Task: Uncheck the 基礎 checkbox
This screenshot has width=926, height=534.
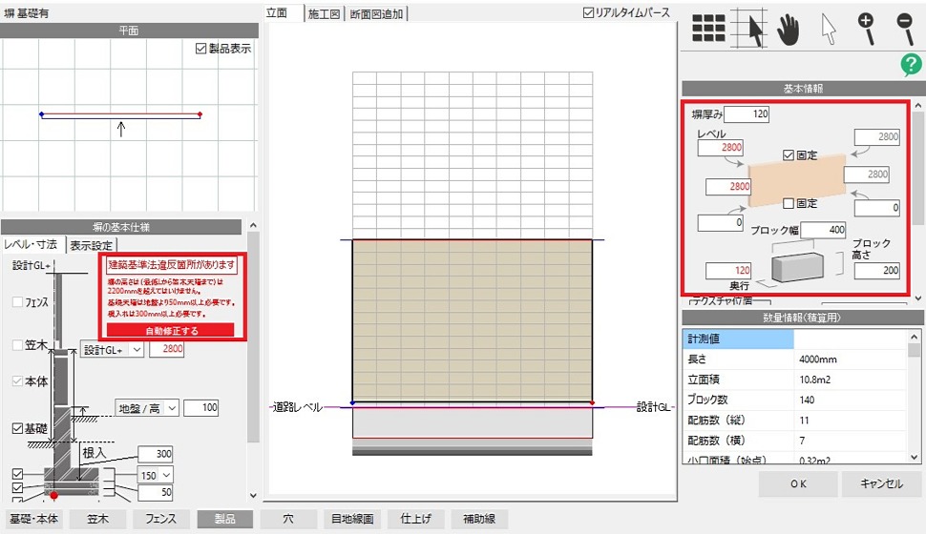Action: point(18,428)
